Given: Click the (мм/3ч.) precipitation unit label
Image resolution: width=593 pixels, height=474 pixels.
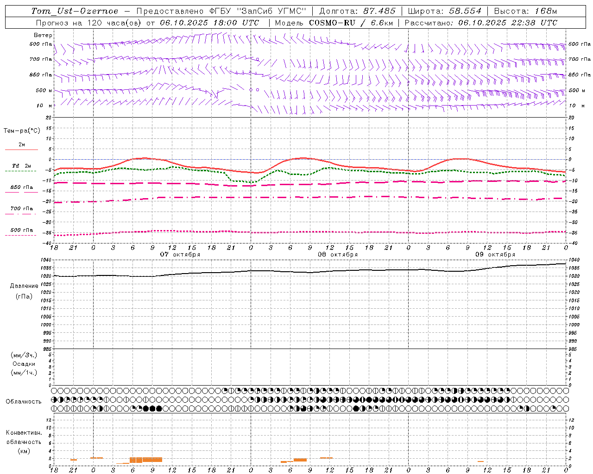Looking at the screenshot, I should pyautogui.click(x=24, y=355).
